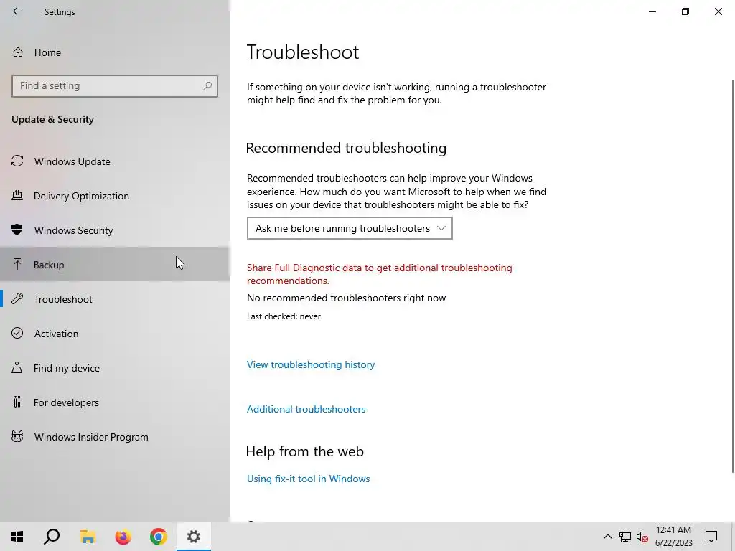Image resolution: width=735 pixels, height=551 pixels.
Task: Open the Action Center notifications icon
Action: (x=711, y=537)
